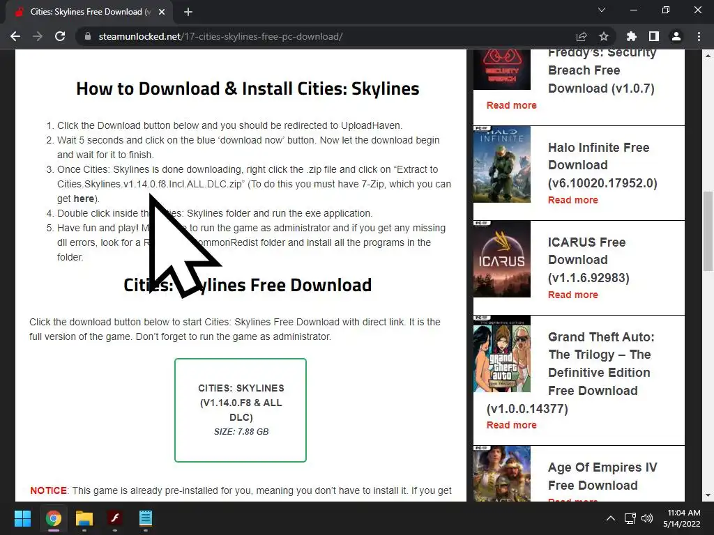Read more under ICARUS
714x535 pixels.
[573, 295]
